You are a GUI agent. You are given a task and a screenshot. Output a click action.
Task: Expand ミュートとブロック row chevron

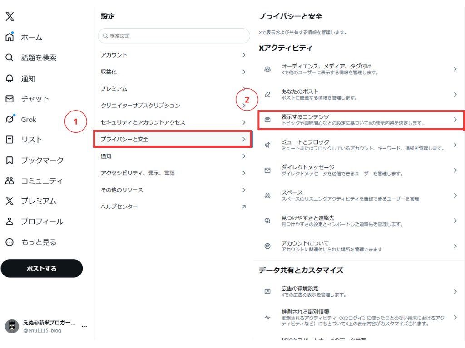pos(455,145)
